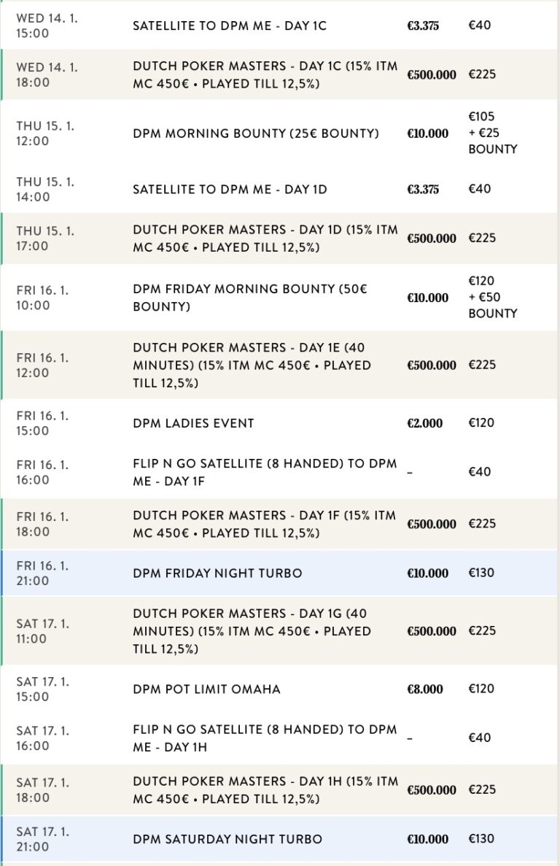
Task: Open DPM Pot Limit Omaha event
Action: click(x=206, y=689)
